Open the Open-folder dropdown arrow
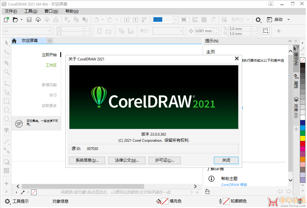307x208 pixels. (22, 20)
